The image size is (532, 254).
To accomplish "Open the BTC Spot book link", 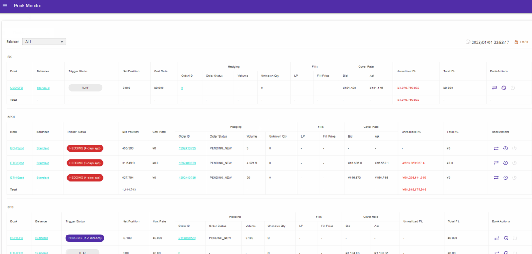I will point(17,163).
